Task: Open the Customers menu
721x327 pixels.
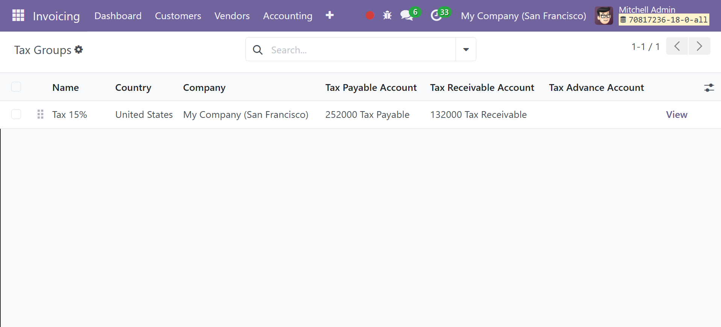Action: tap(178, 16)
